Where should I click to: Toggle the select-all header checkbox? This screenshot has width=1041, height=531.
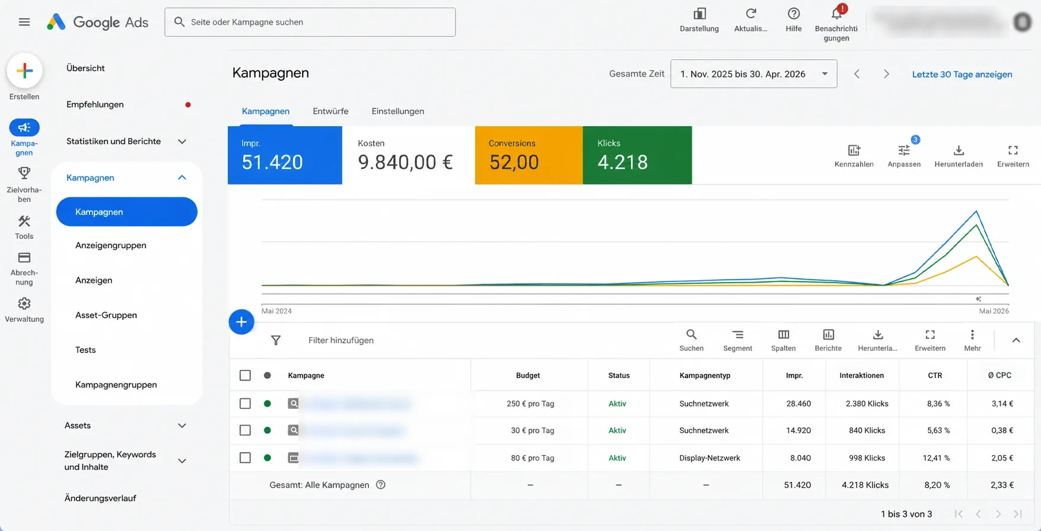click(x=245, y=375)
